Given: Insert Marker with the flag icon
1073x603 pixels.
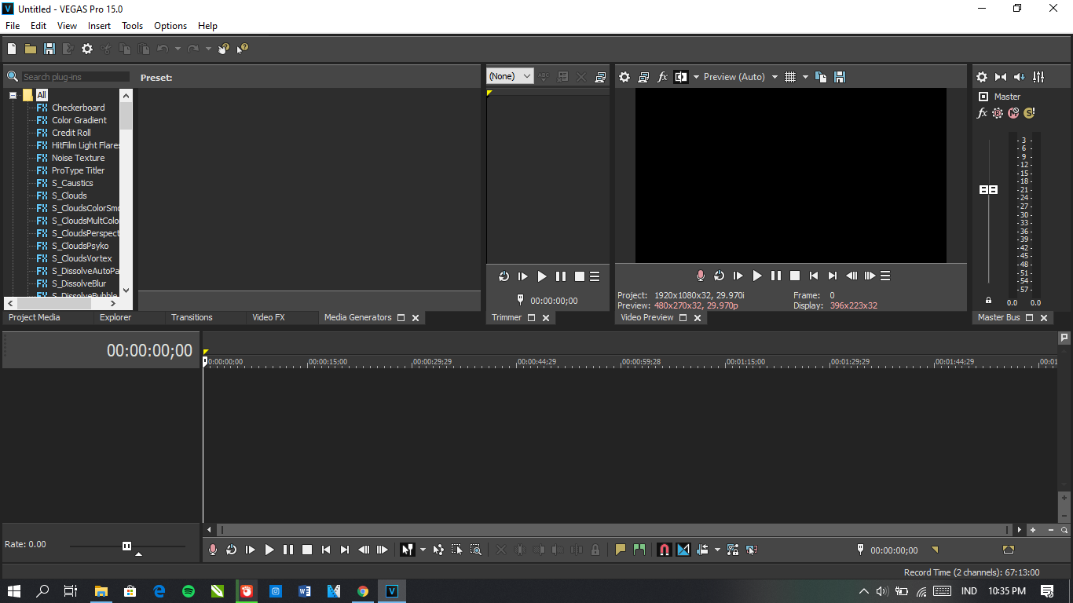Looking at the screenshot, I should click(621, 550).
